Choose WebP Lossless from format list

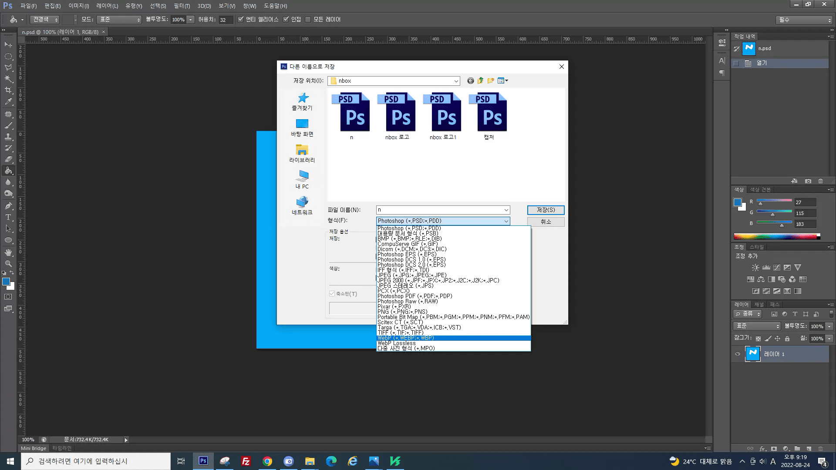396,343
